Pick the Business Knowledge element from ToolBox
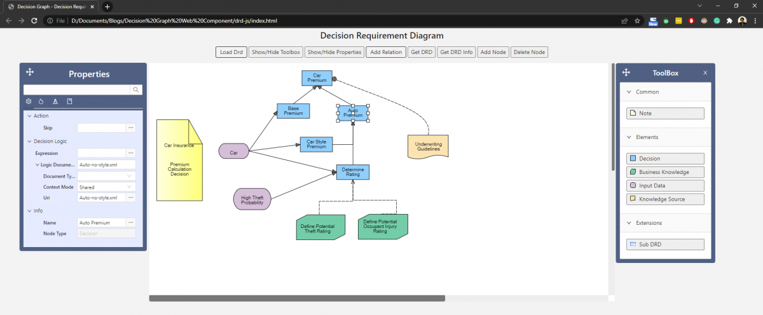The height and width of the screenshot is (315, 763). (665, 171)
